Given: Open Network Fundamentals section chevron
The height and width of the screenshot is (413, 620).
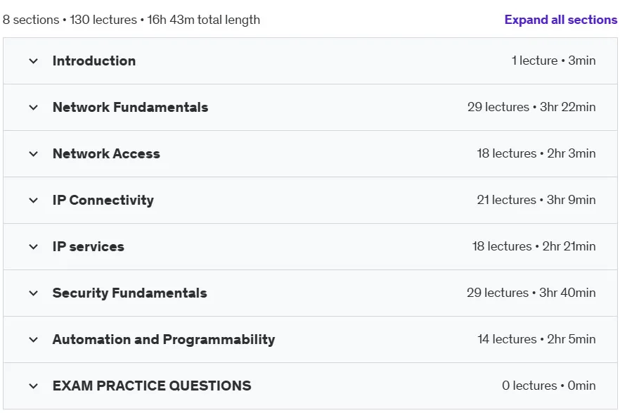Looking at the screenshot, I should click(34, 107).
